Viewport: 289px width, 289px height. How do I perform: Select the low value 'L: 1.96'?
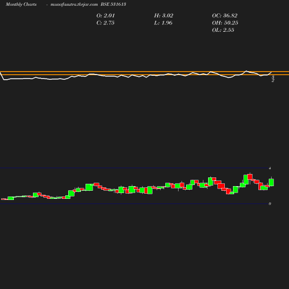[x=163, y=23]
